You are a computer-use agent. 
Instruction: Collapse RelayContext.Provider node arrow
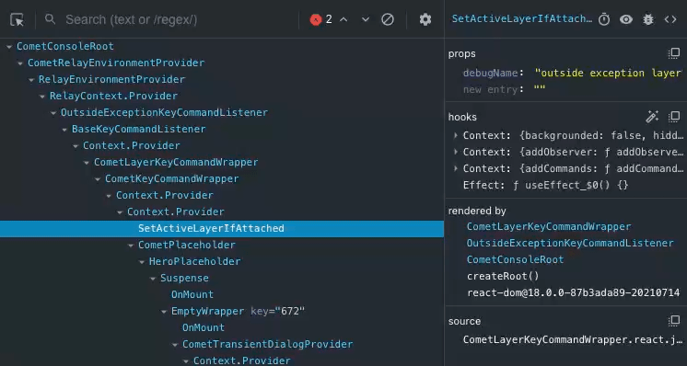[x=42, y=97]
